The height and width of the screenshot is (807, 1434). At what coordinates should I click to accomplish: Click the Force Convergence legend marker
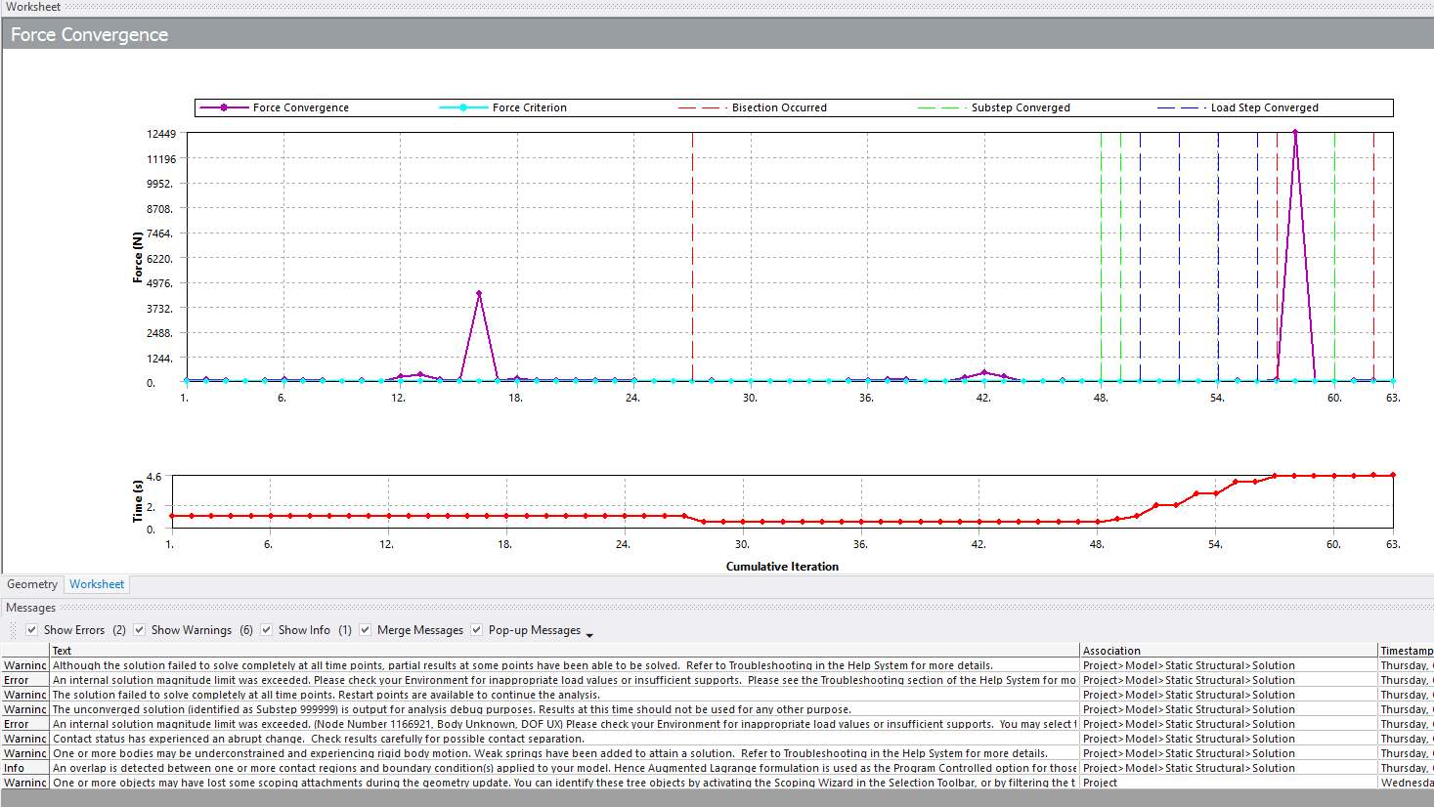pyautogui.click(x=224, y=107)
